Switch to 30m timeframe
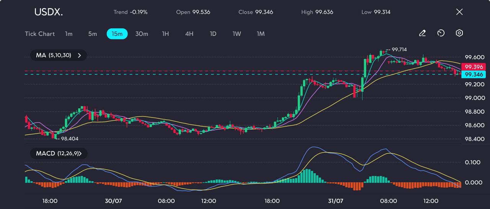 tap(142, 34)
